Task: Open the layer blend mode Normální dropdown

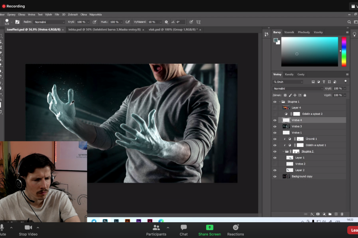Action: pyautogui.click(x=298, y=88)
